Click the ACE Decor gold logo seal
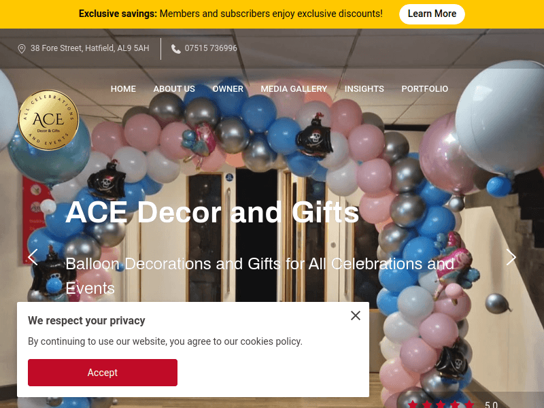 pyautogui.click(x=48, y=119)
